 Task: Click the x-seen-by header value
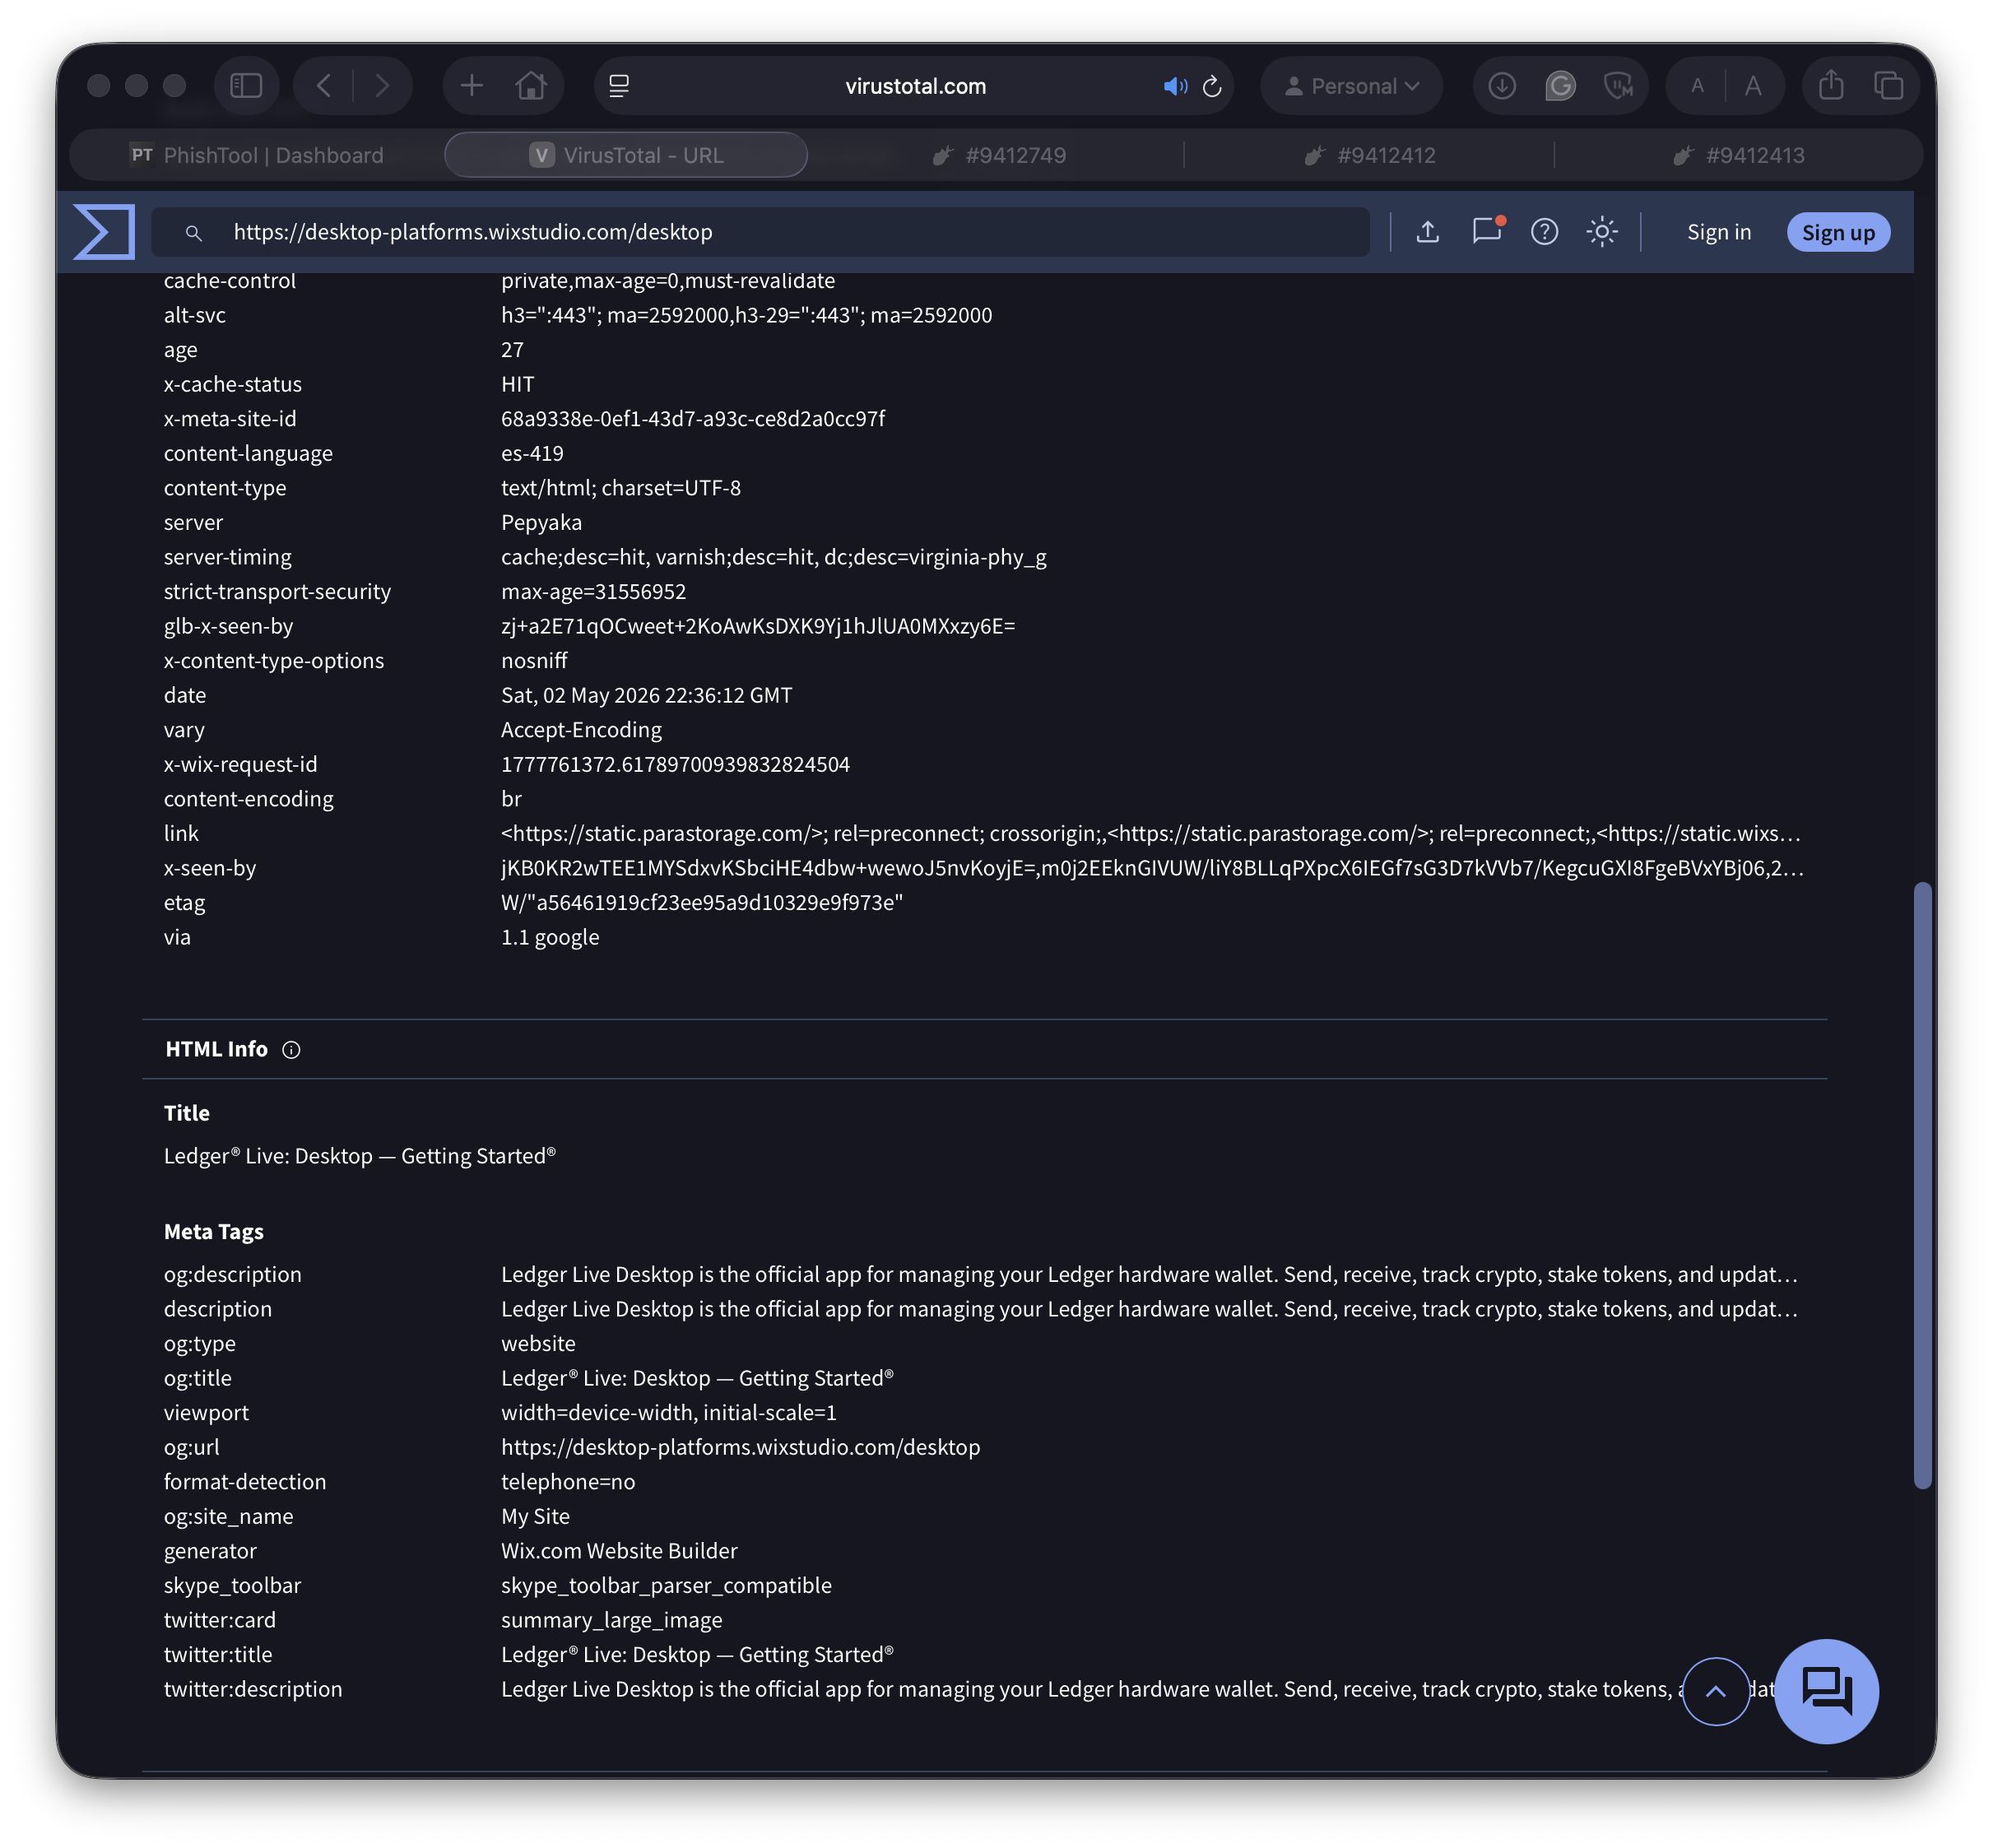tap(1152, 868)
